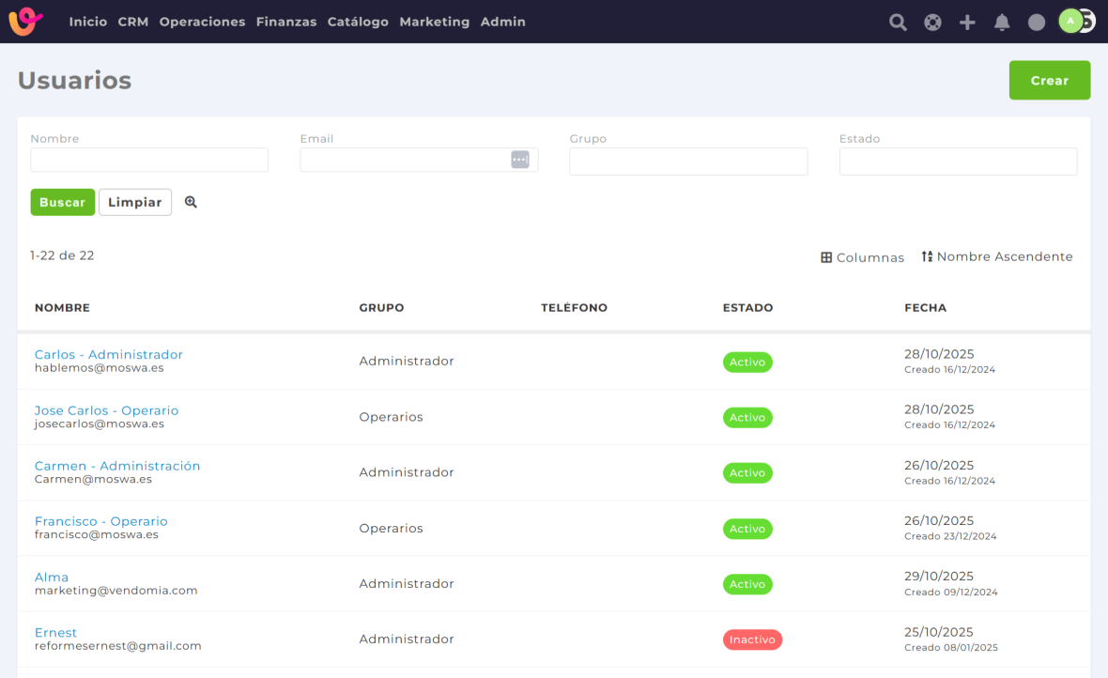Screen dimensions: 1108x678
Task: Open the Columnas column chooser
Action: [862, 257]
